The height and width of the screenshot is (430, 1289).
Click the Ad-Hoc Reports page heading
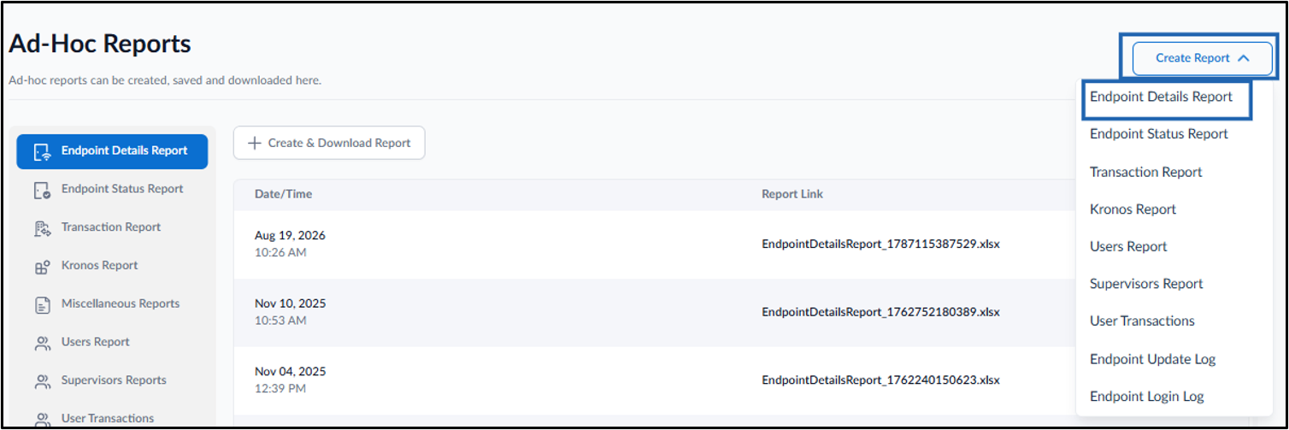coord(100,44)
